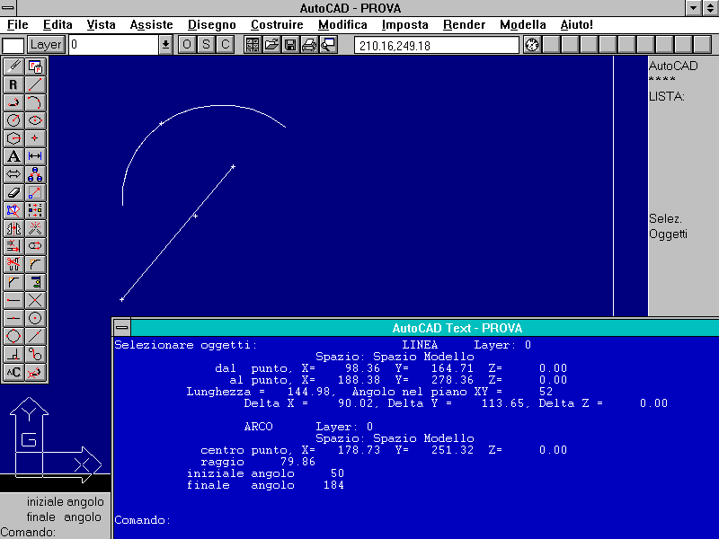Viewport: 719px width, 539px height.
Task: Click the Change Text 'AC' icon
Action: pyautogui.click(x=13, y=372)
